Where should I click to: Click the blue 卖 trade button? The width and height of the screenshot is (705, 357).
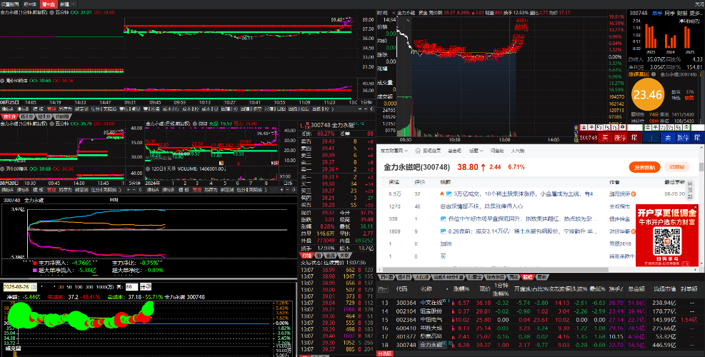pos(668,138)
